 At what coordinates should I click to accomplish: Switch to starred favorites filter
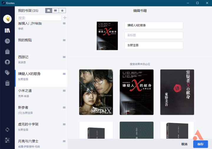(x=62, y=11)
